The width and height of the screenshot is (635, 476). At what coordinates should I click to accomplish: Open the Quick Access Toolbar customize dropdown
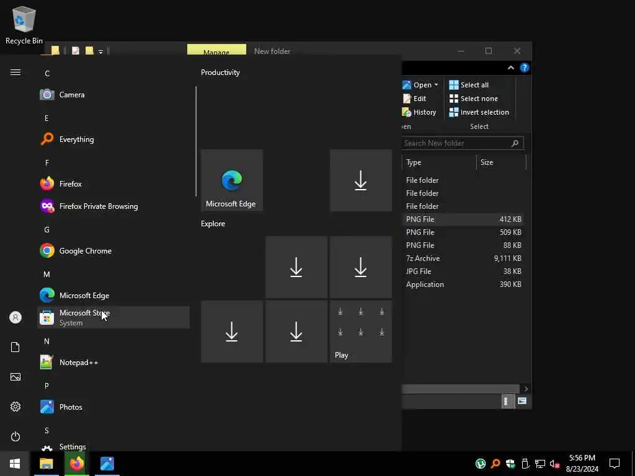[100, 51]
